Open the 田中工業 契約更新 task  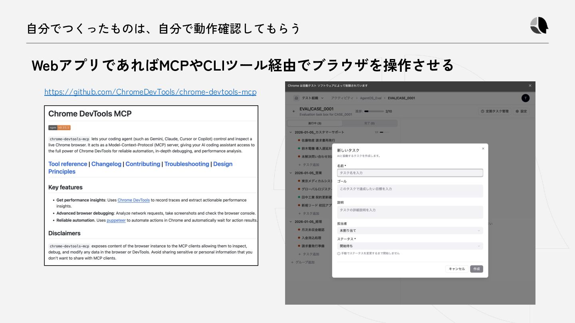coord(315,197)
